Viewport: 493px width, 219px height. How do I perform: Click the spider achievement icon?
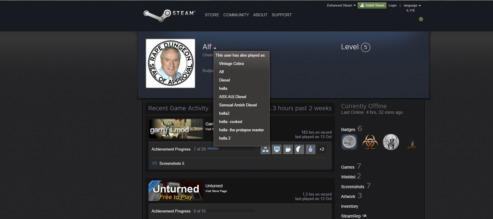(311, 149)
